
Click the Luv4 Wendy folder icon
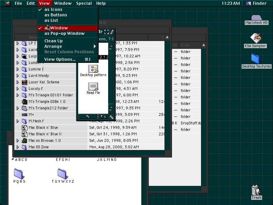coord(24,76)
